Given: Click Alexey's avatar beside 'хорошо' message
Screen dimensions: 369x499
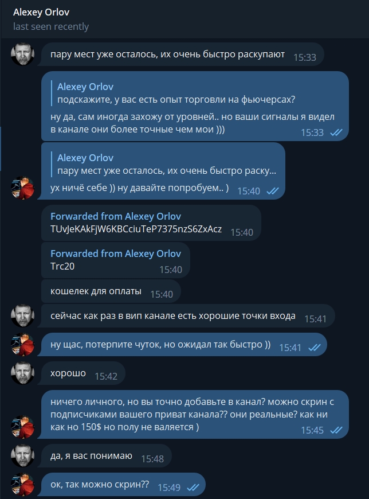Looking at the screenshot, I should tap(22, 373).
